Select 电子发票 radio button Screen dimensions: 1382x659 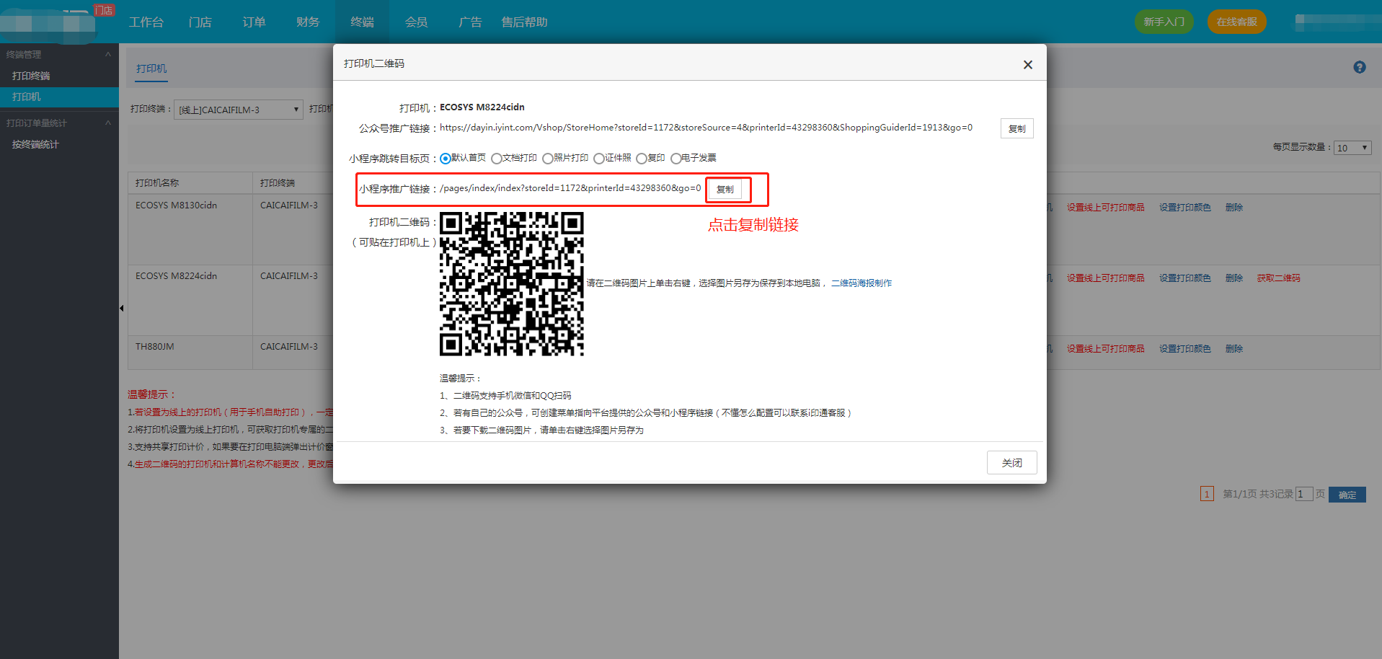click(676, 159)
